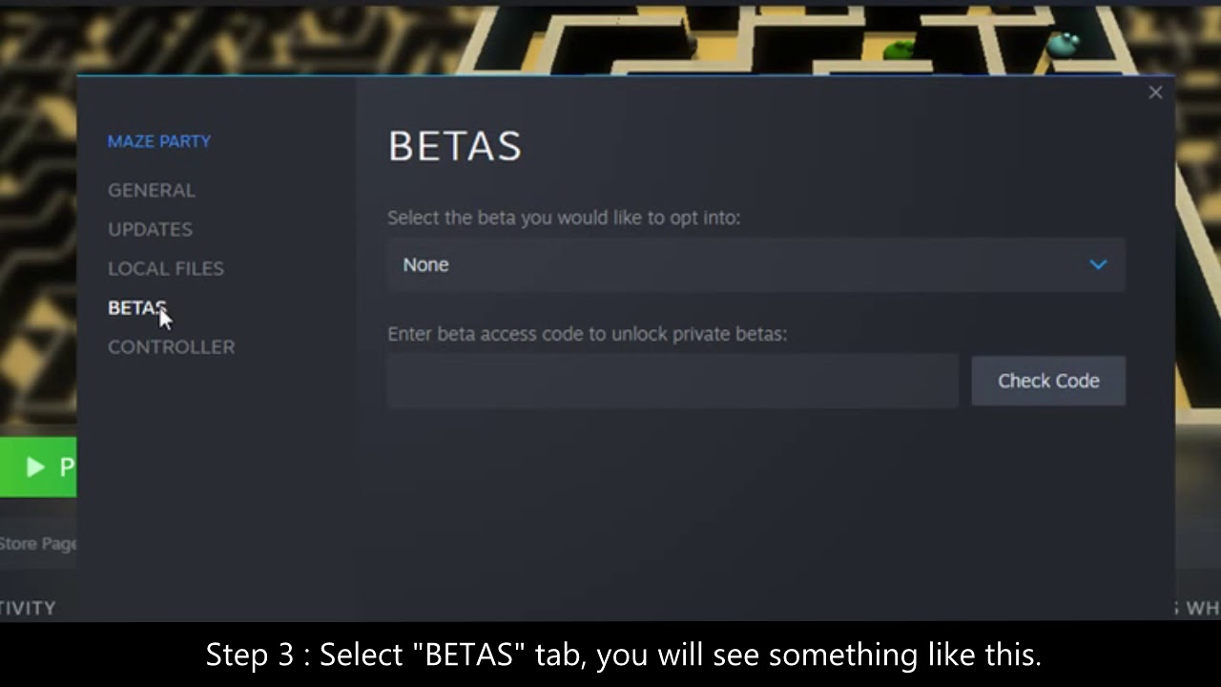Click the MAZE PARTY title label
1221x687 pixels.
tap(159, 141)
